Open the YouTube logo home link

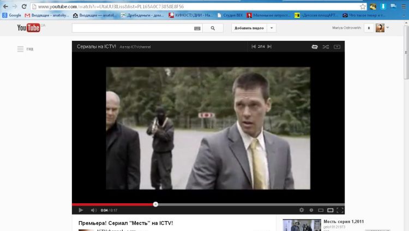coord(29,28)
